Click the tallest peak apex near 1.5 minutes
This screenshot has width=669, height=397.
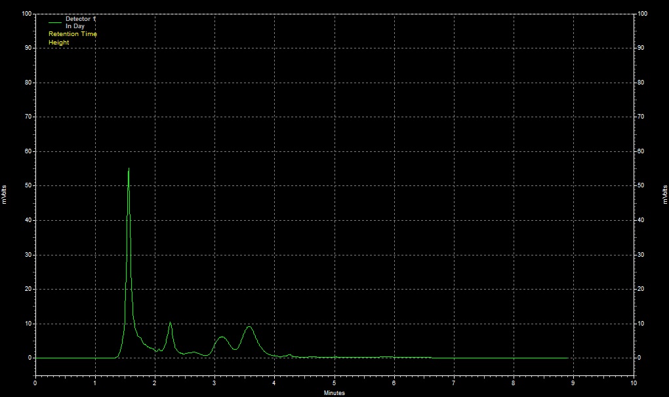pos(129,169)
